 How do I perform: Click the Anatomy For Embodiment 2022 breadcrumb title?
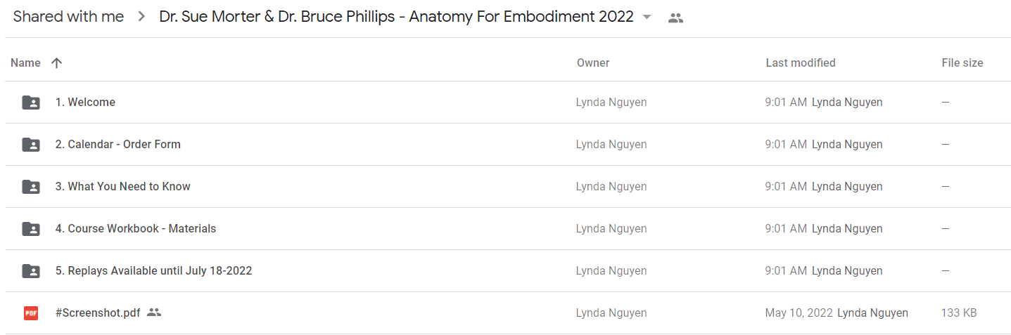(397, 17)
